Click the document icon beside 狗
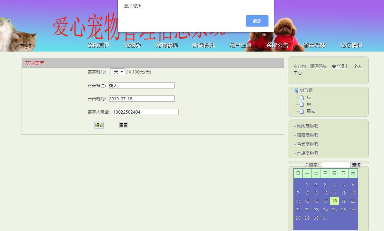Screen dimensions: 384x231 tap(301, 105)
